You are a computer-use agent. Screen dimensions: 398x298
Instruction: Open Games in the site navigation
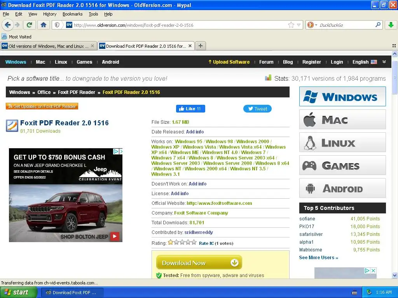(84, 62)
